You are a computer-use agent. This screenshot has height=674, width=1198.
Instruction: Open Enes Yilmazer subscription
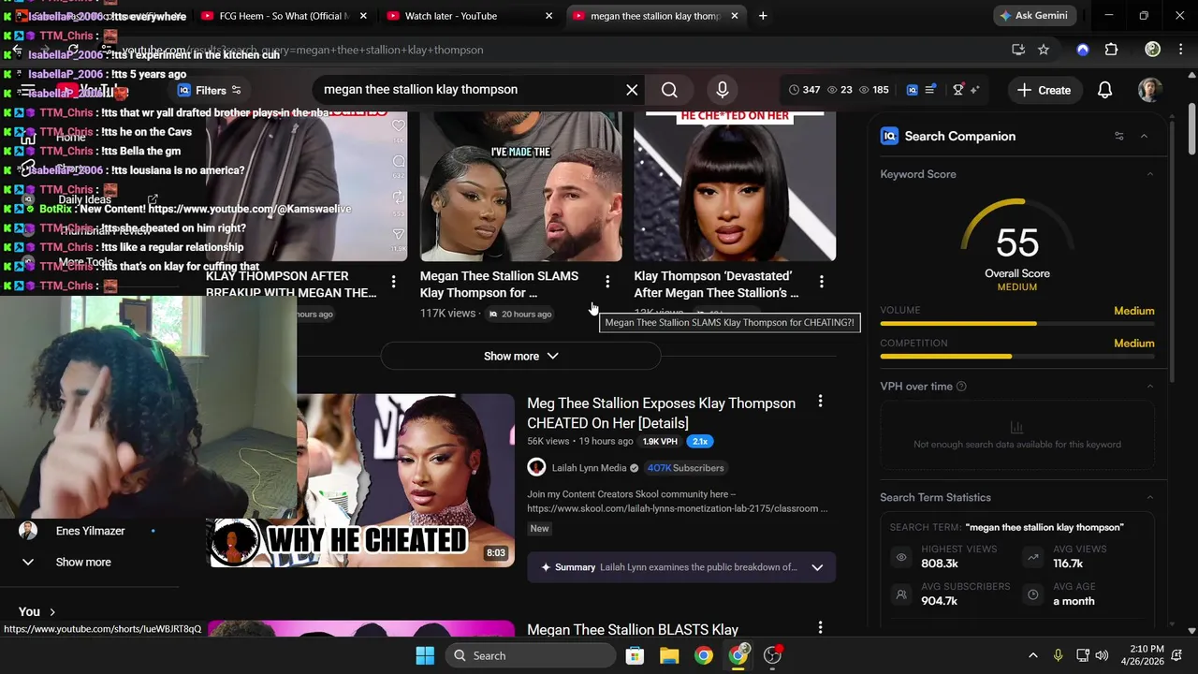tap(90, 531)
